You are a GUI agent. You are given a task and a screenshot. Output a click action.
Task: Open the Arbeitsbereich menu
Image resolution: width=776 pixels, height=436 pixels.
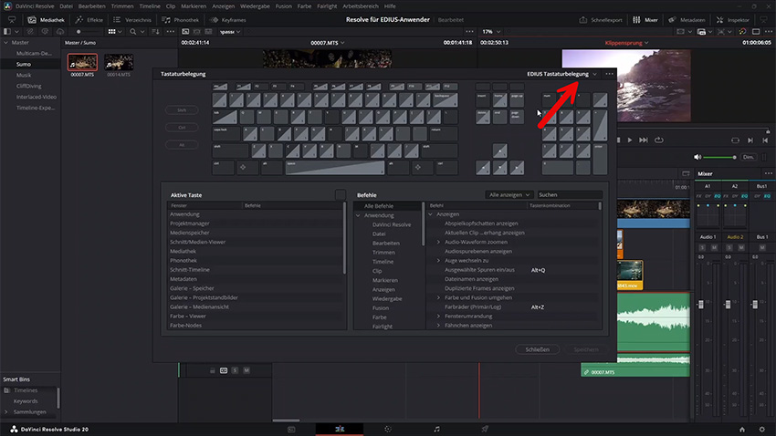click(361, 6)
